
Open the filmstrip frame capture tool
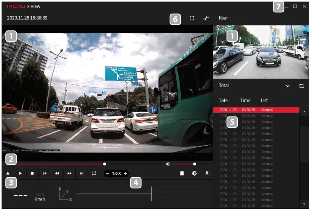pyautogui.click(x=182, y=173)
